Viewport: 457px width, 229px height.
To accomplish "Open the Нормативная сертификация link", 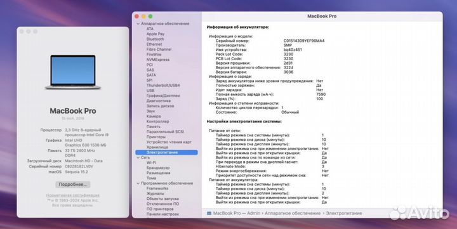I will point(73,195).
